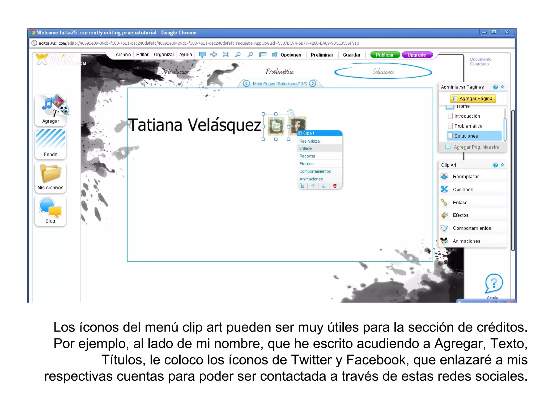Select Soluciones page in pages list

coord(474,136)
